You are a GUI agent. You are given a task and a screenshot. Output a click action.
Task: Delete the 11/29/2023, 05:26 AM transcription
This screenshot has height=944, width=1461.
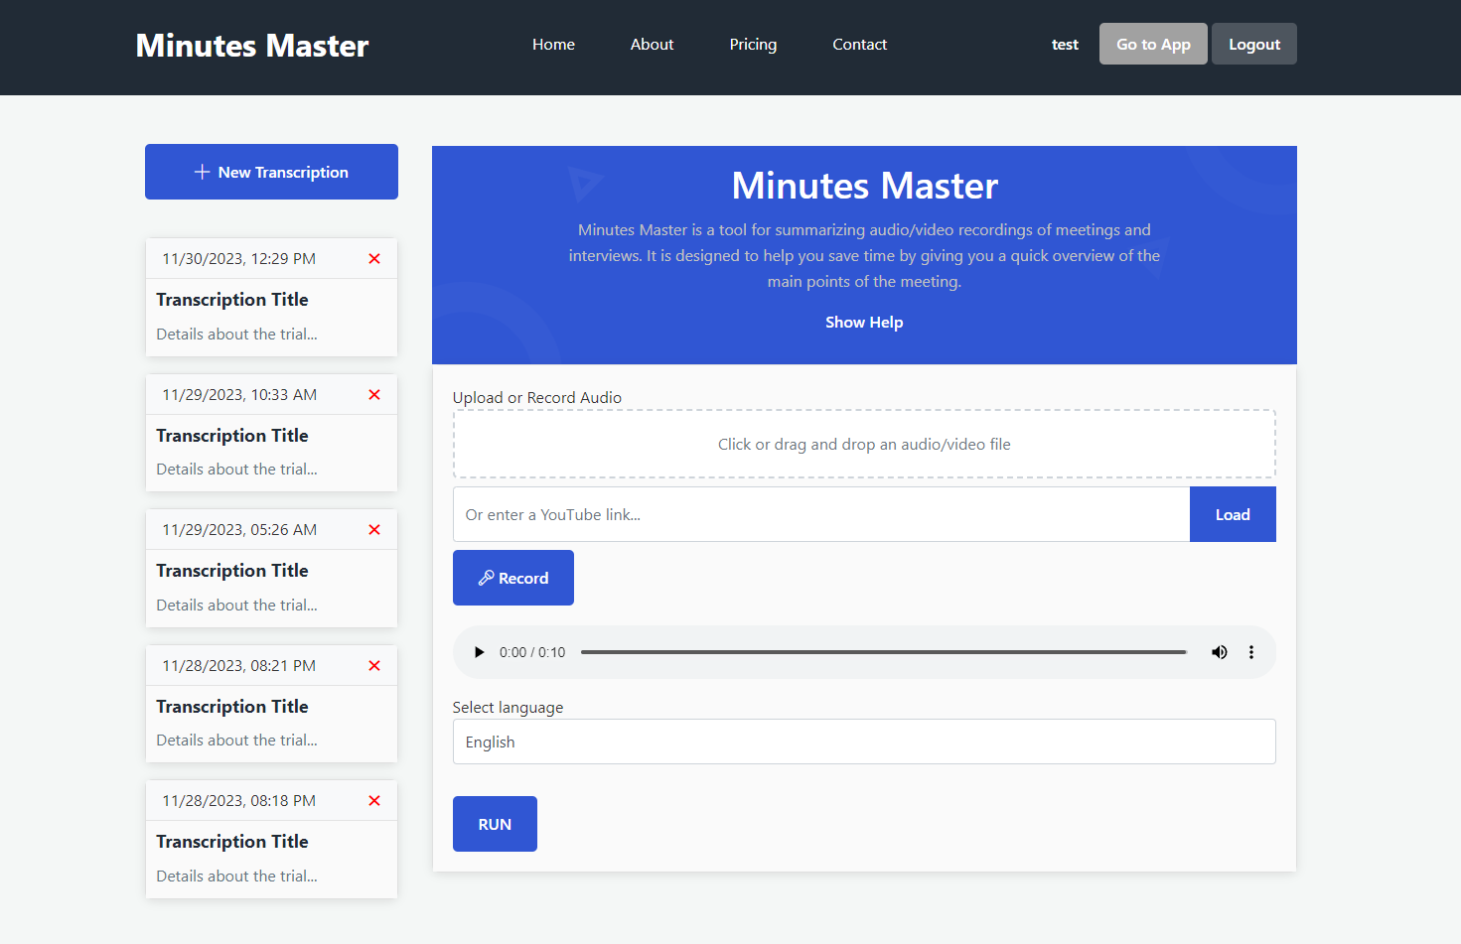374,530
